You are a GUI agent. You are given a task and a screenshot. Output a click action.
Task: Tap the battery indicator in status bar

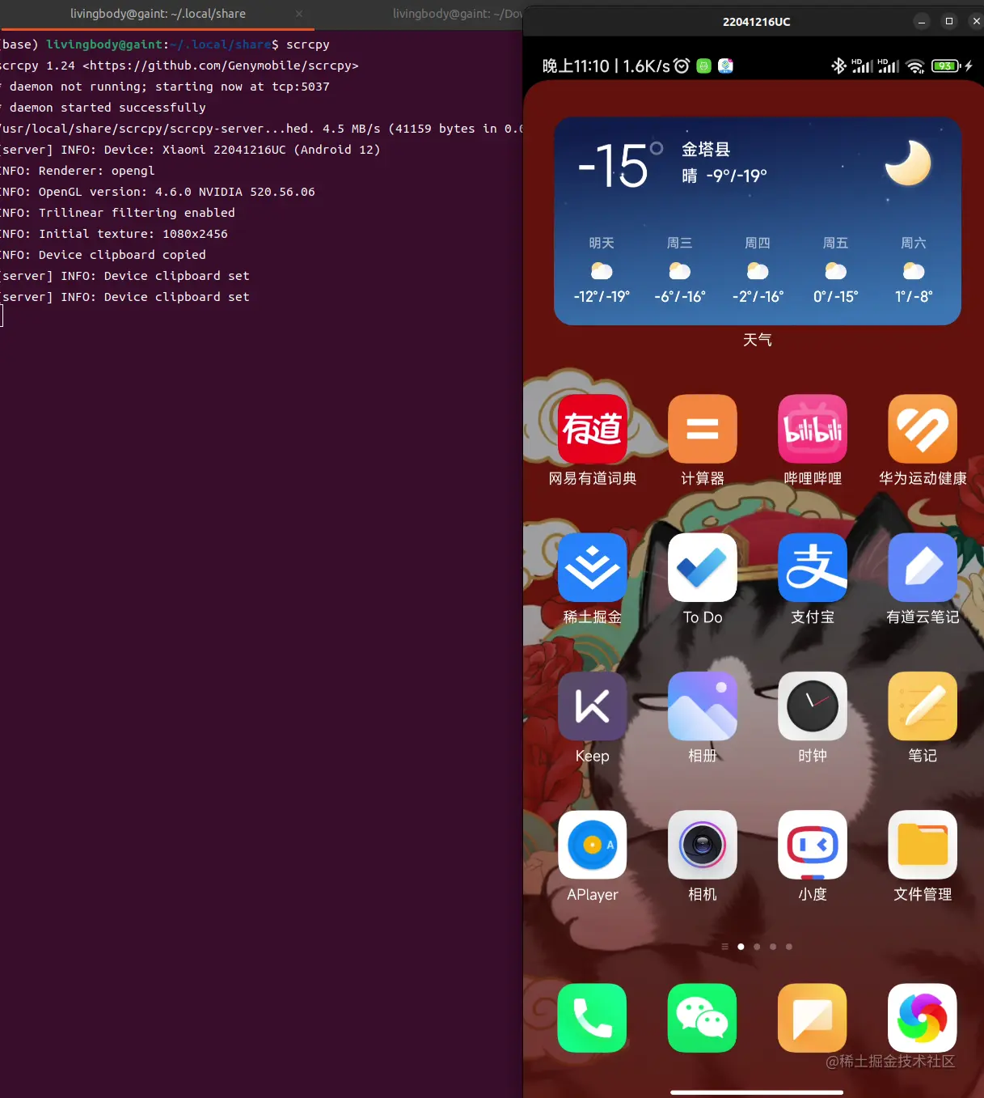945,66
